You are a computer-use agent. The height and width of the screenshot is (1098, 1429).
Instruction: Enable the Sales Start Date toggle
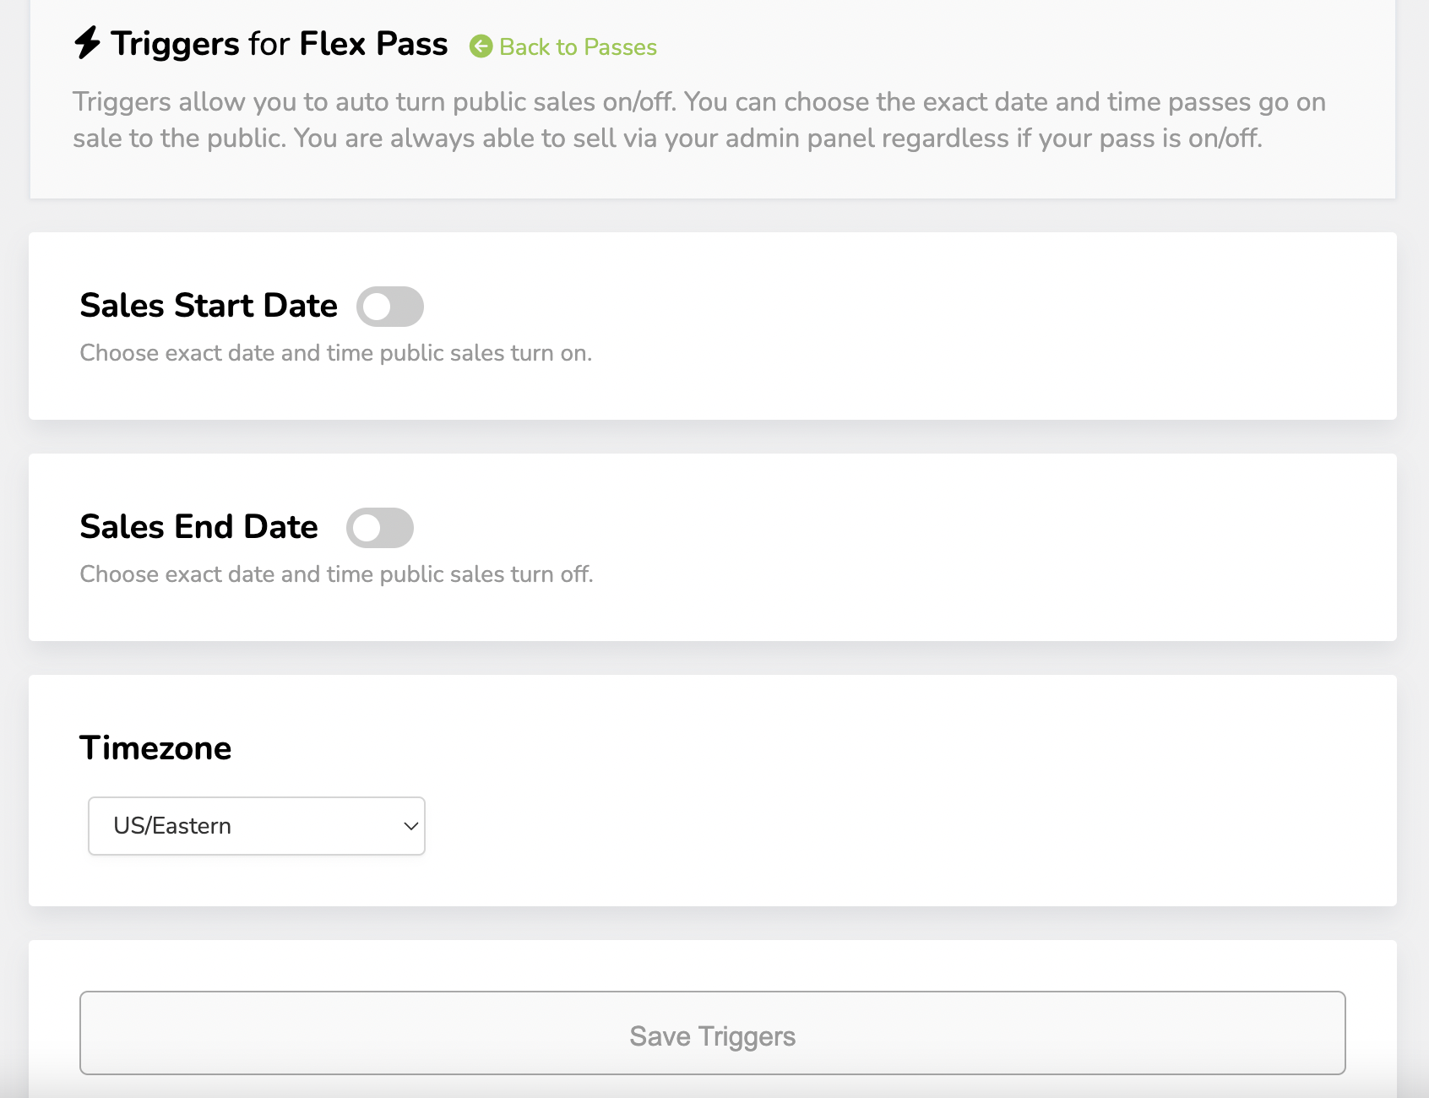tap(389, 307)
